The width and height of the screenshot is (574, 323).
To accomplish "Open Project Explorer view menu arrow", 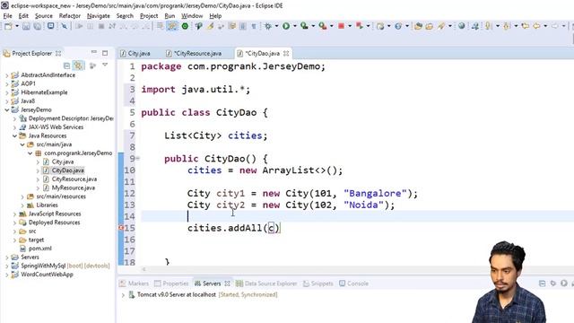I will 105,65.
